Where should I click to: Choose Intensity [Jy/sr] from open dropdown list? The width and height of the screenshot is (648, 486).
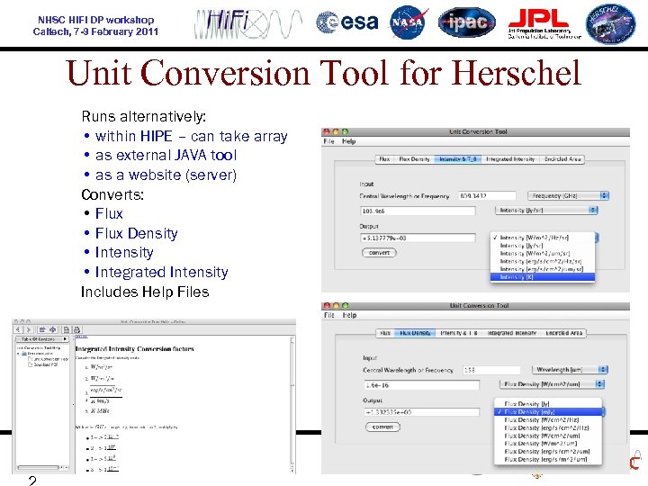click(x=542, y=246)
